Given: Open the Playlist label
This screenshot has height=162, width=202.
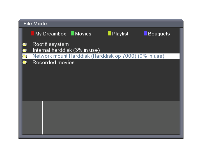Looking at the screenshot, I should point(120,34).
